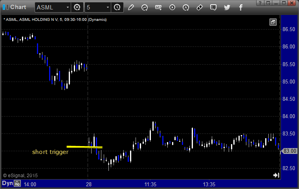Viewport: 299px width, 189px height.
Task: Click the 28 date axis label
Action: [x=89, y=184]
